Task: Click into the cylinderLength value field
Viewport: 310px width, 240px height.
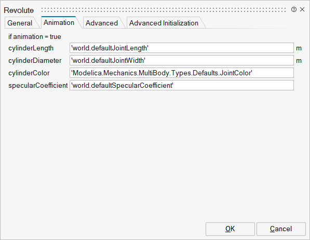Action: (x=182, y=48)
